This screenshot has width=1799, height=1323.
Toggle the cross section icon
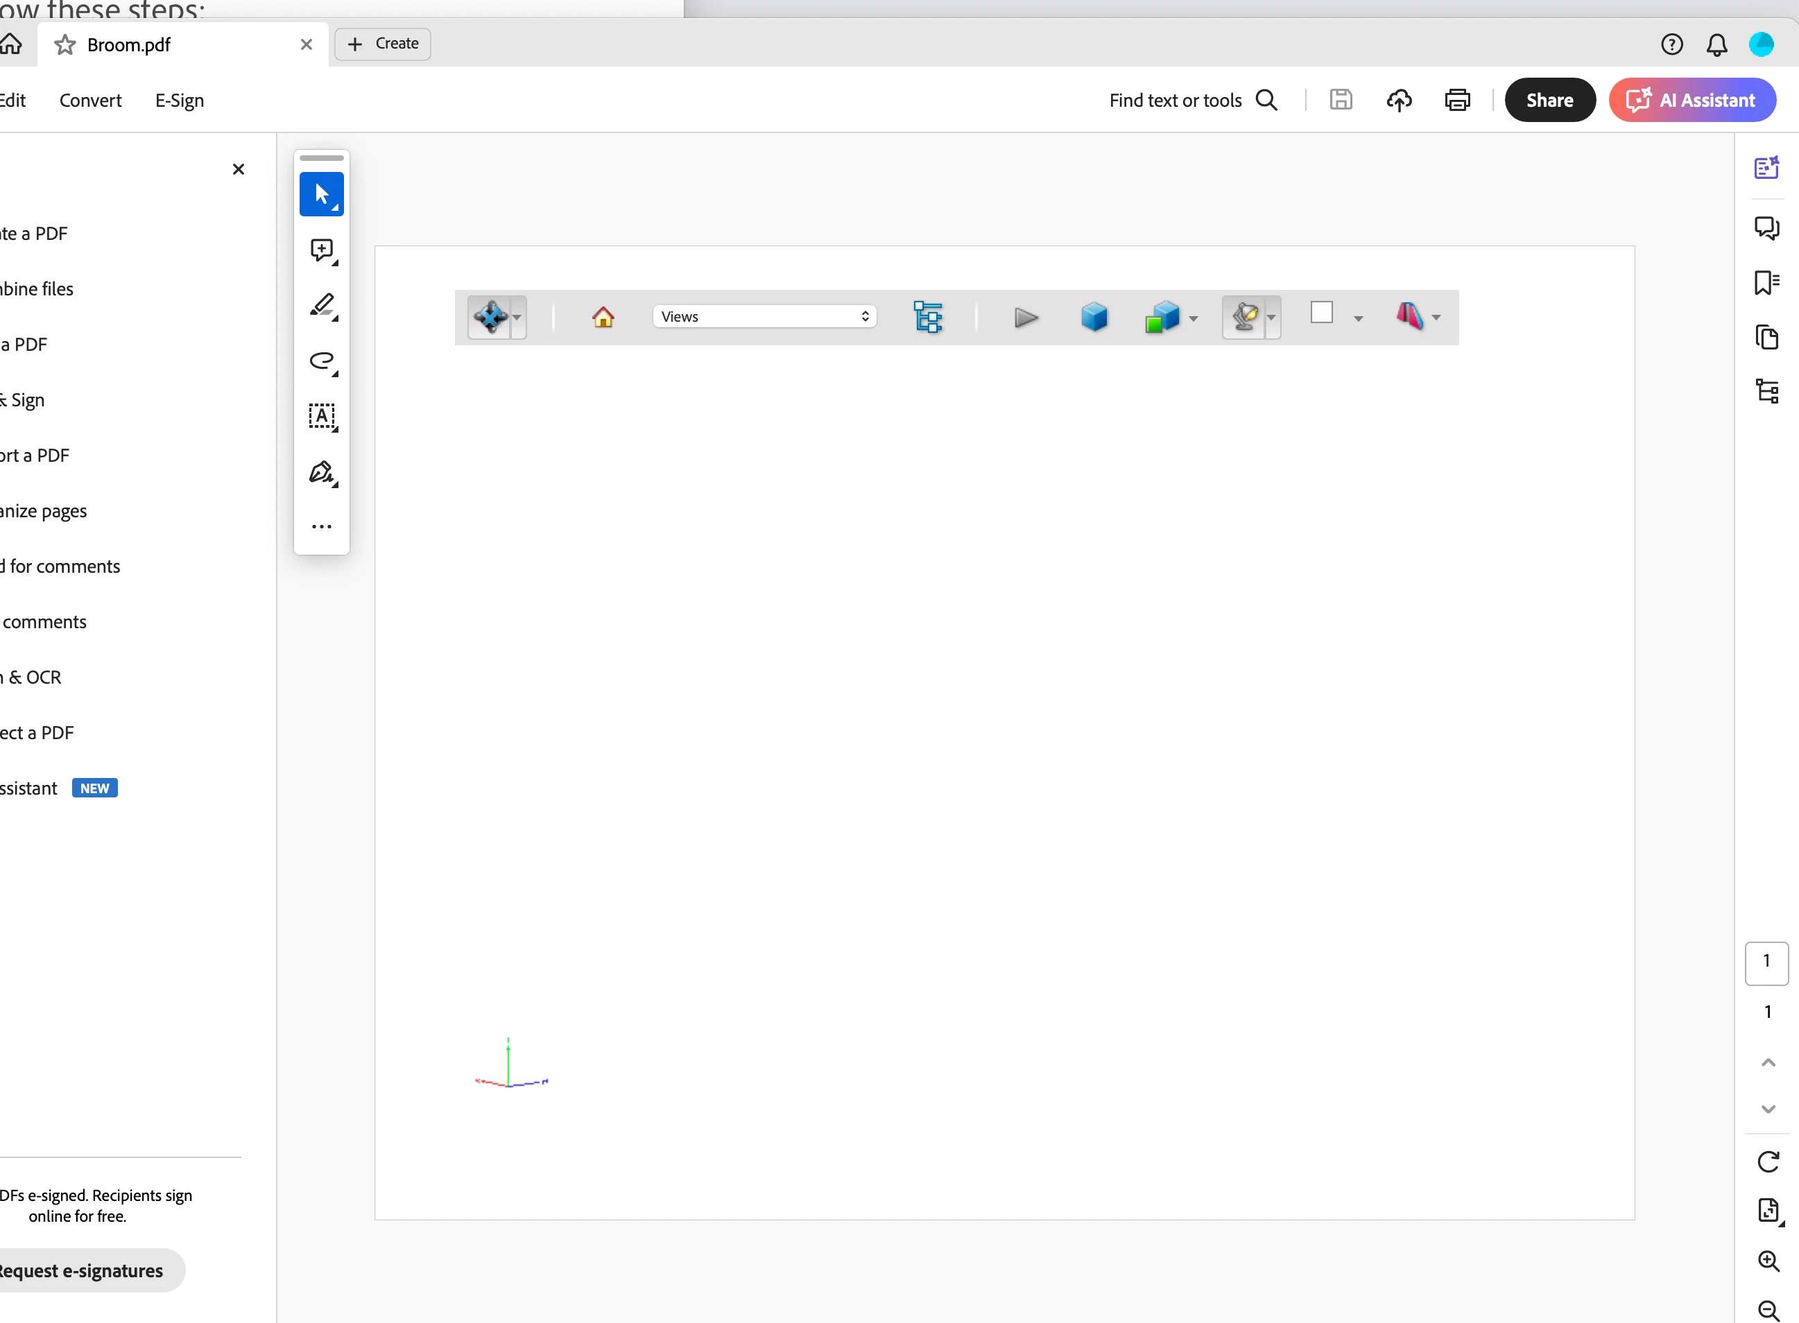point(1411,315)
